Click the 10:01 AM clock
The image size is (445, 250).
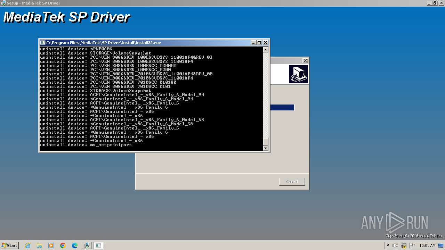point(427,245)
